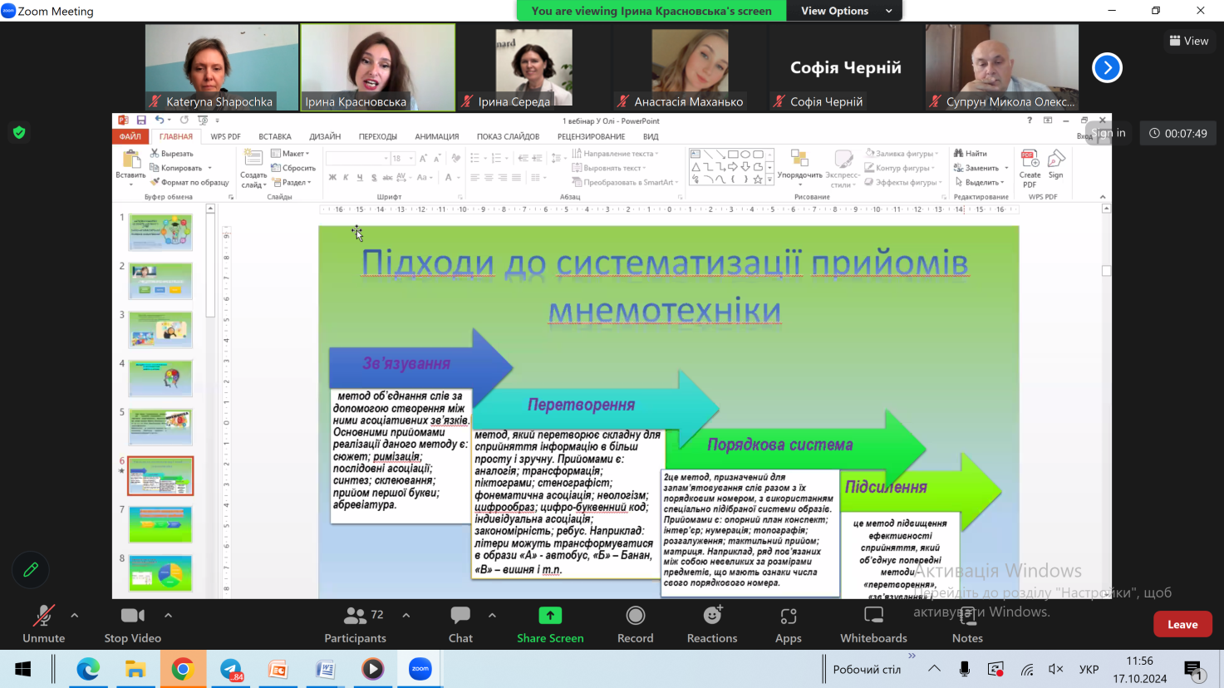Toggle text shadow S formatting
Viewport: 1224px width, 688px height.
pyautogui.click(x=374, y=178)
